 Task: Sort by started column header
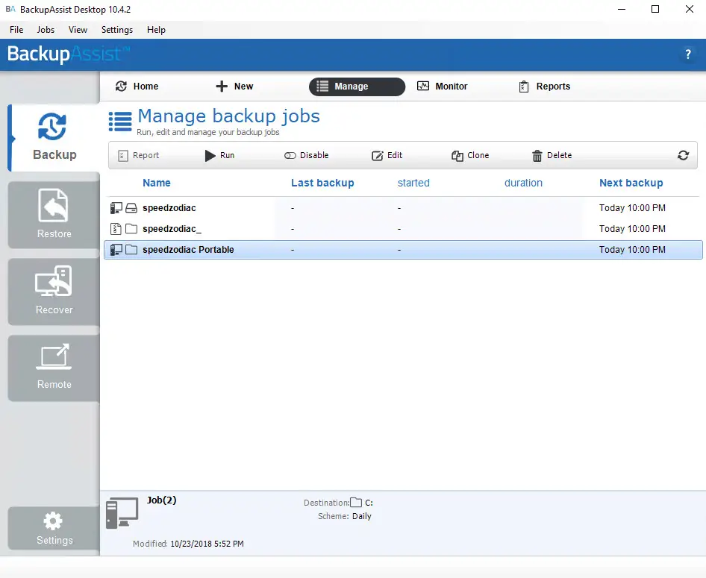pos(413,183)
